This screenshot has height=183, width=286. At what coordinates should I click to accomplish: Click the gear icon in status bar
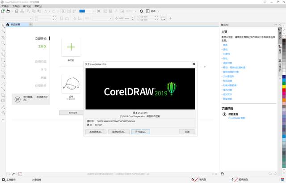[x=4, y=180]
